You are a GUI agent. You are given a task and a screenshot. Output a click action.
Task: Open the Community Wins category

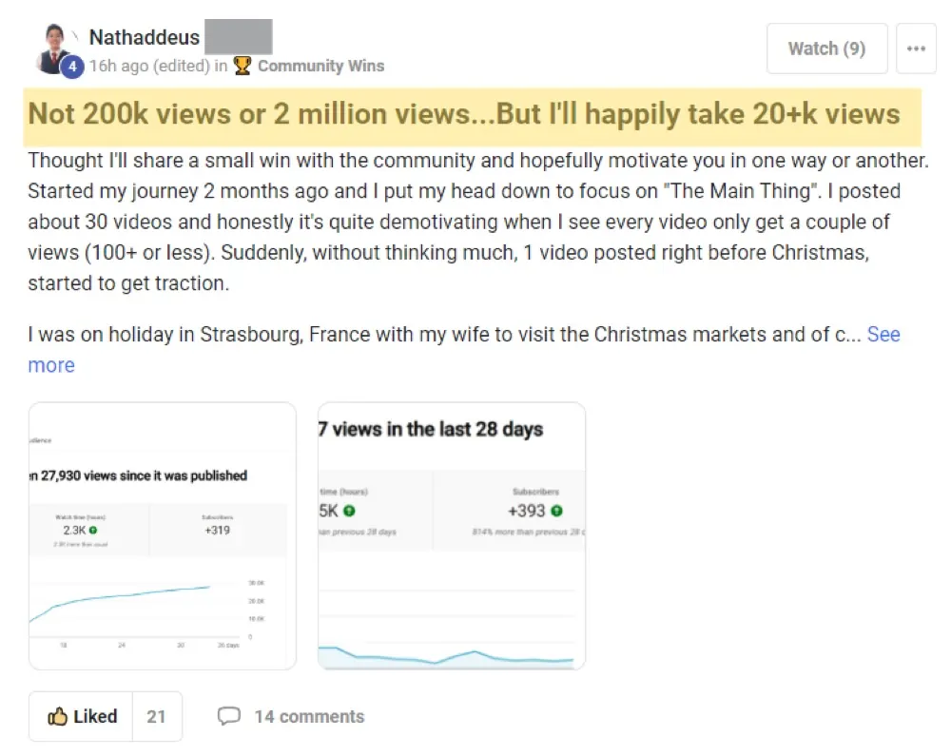click(320, 66)
